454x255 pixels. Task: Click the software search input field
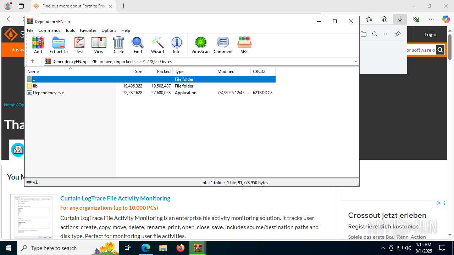[421, 50]
